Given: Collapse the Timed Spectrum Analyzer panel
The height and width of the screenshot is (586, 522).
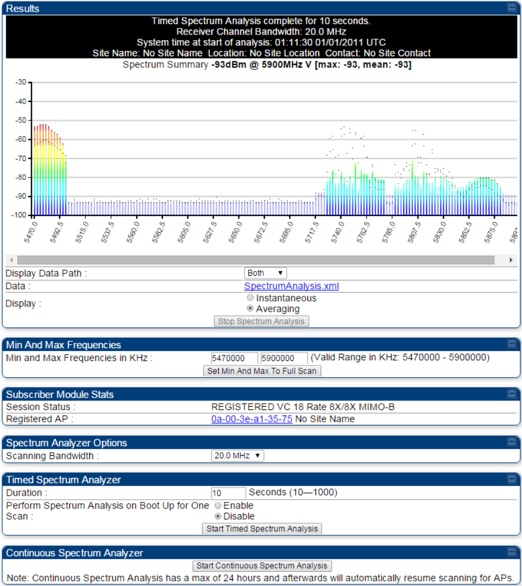Looking at the screenshot, I should tap(511, 478).
